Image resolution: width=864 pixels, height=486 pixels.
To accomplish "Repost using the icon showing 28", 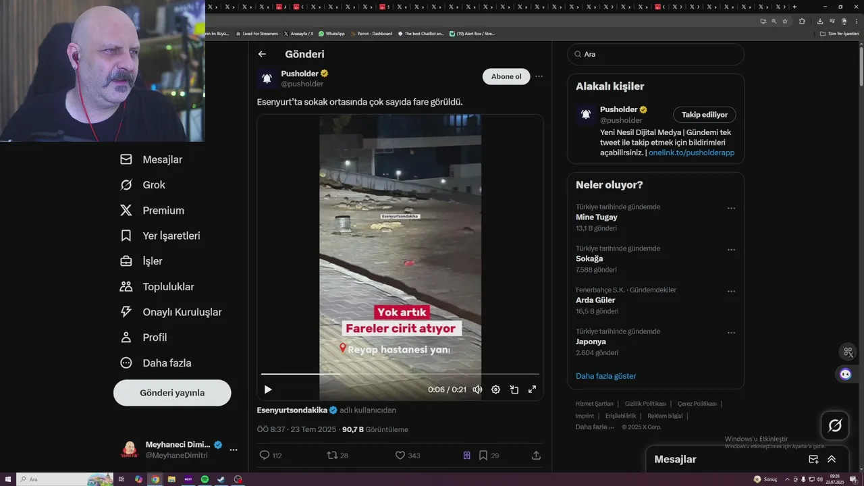I will 332,456.
